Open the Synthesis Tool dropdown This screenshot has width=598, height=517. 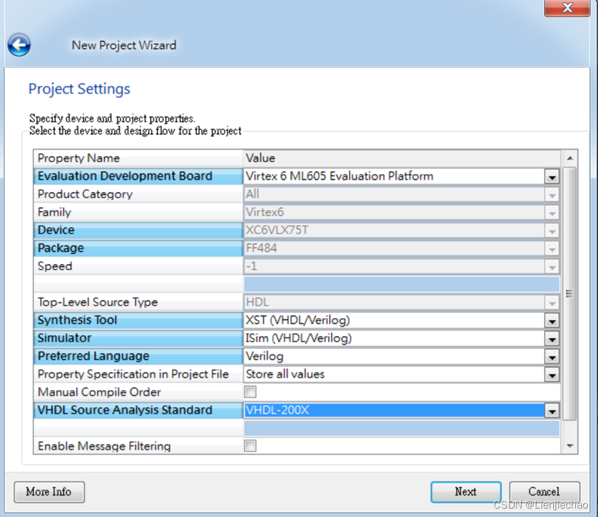(x=552, y=320)
